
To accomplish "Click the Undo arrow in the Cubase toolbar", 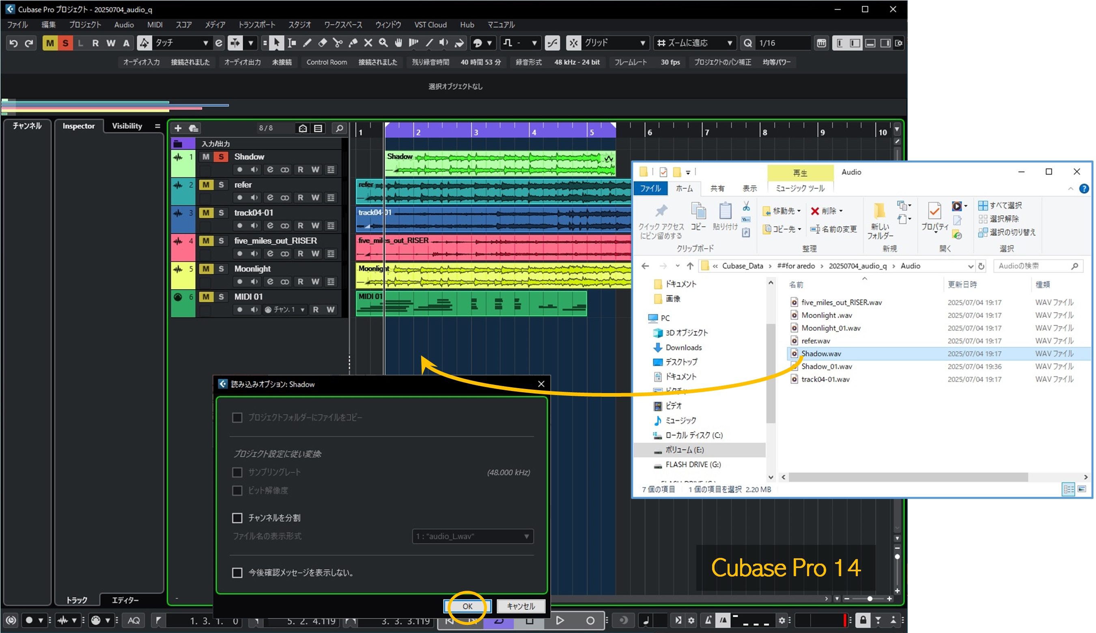I will [x=13, y=43].
